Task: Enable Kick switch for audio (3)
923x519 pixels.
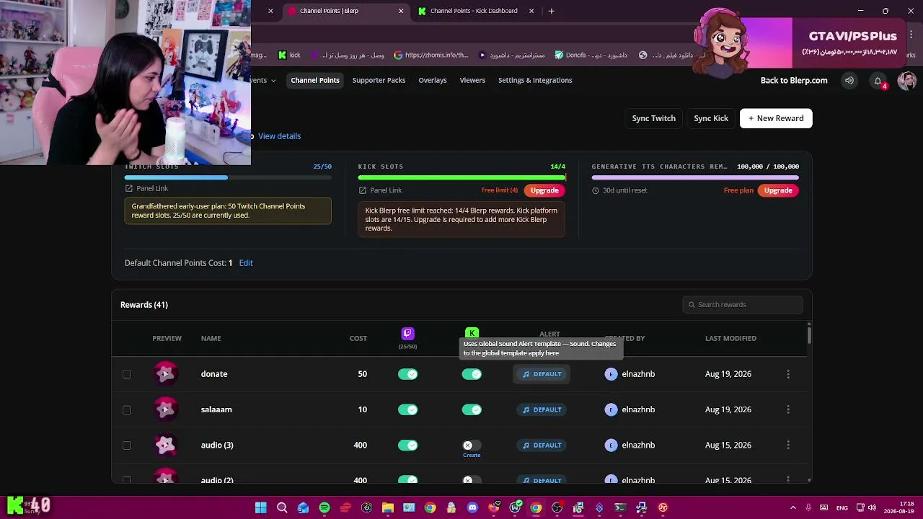Action: click(472, 445)
